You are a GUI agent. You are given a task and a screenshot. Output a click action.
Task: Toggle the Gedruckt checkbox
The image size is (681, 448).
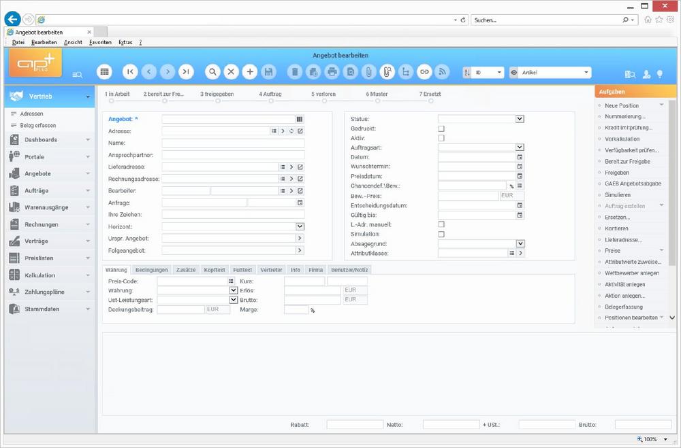(441, 128)
